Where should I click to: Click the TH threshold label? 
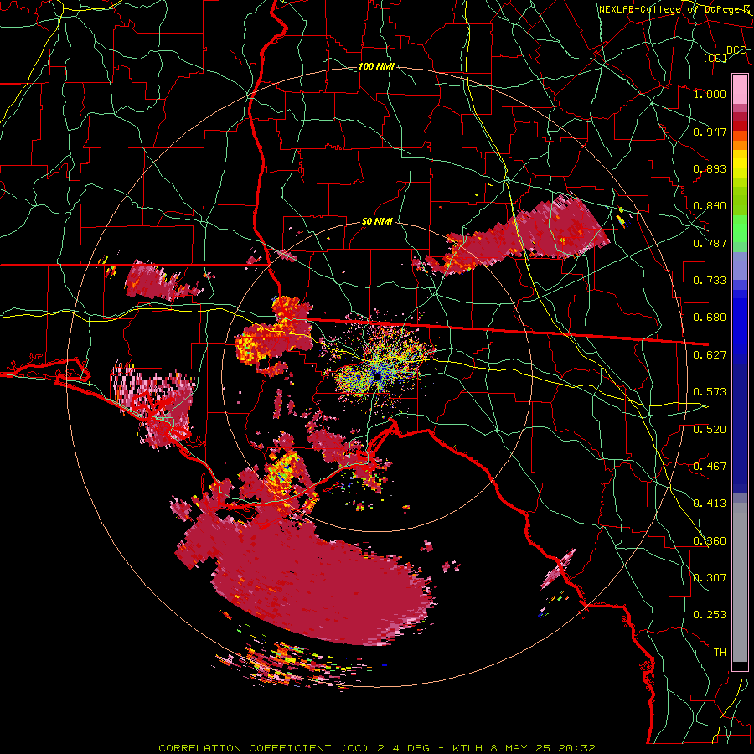coord(720,653)
